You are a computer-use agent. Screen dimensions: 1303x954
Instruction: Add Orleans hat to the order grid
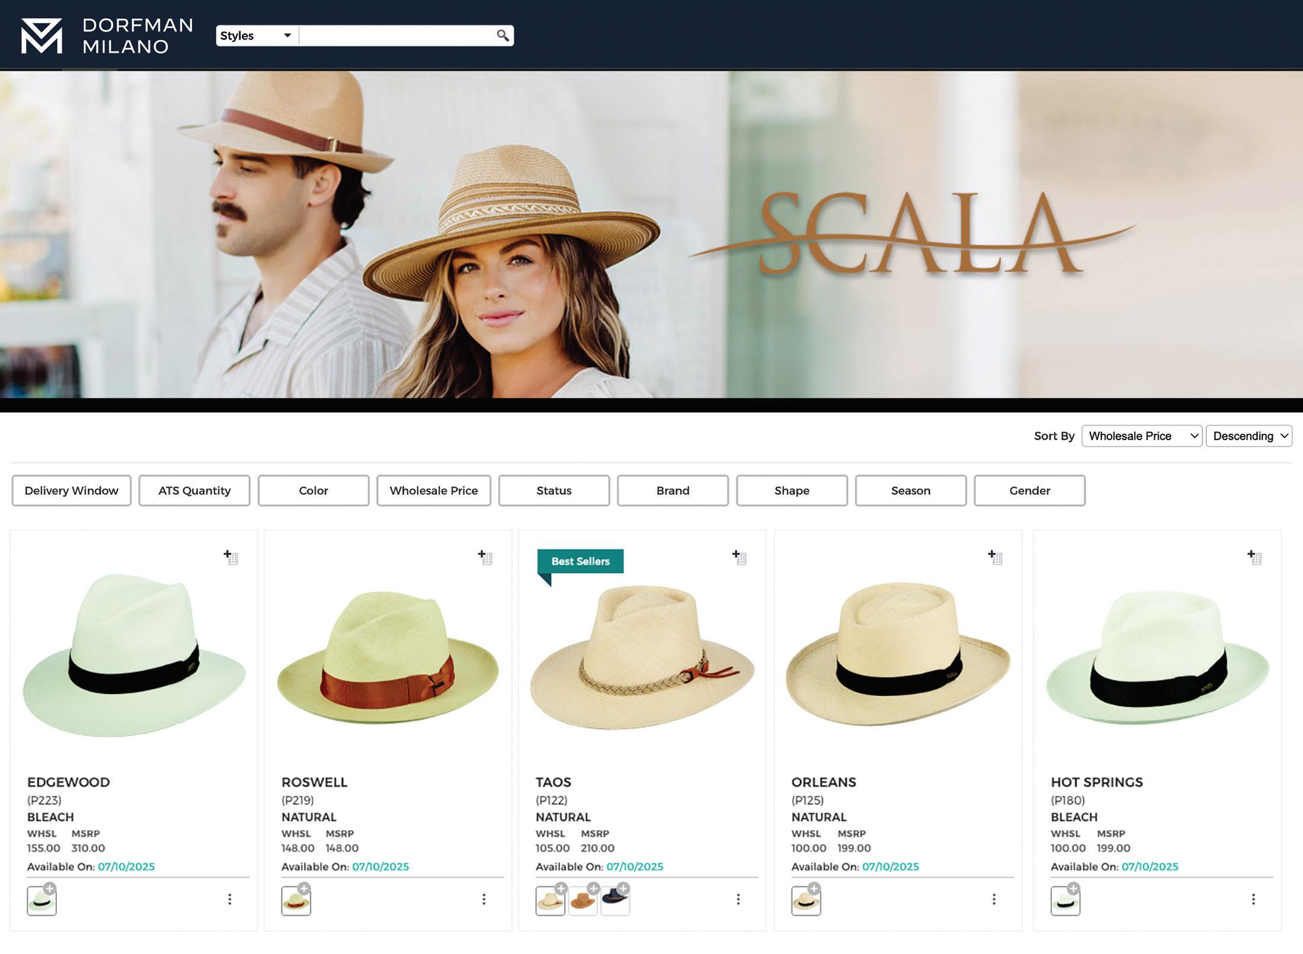click(x=995, y=557)
